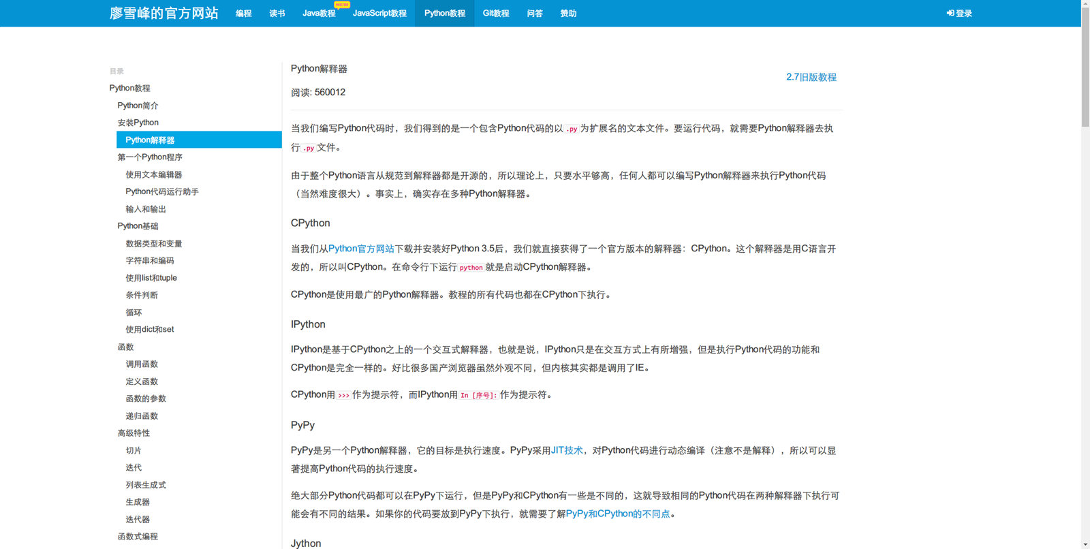Open the 2.7旧版教程 link

811,77
